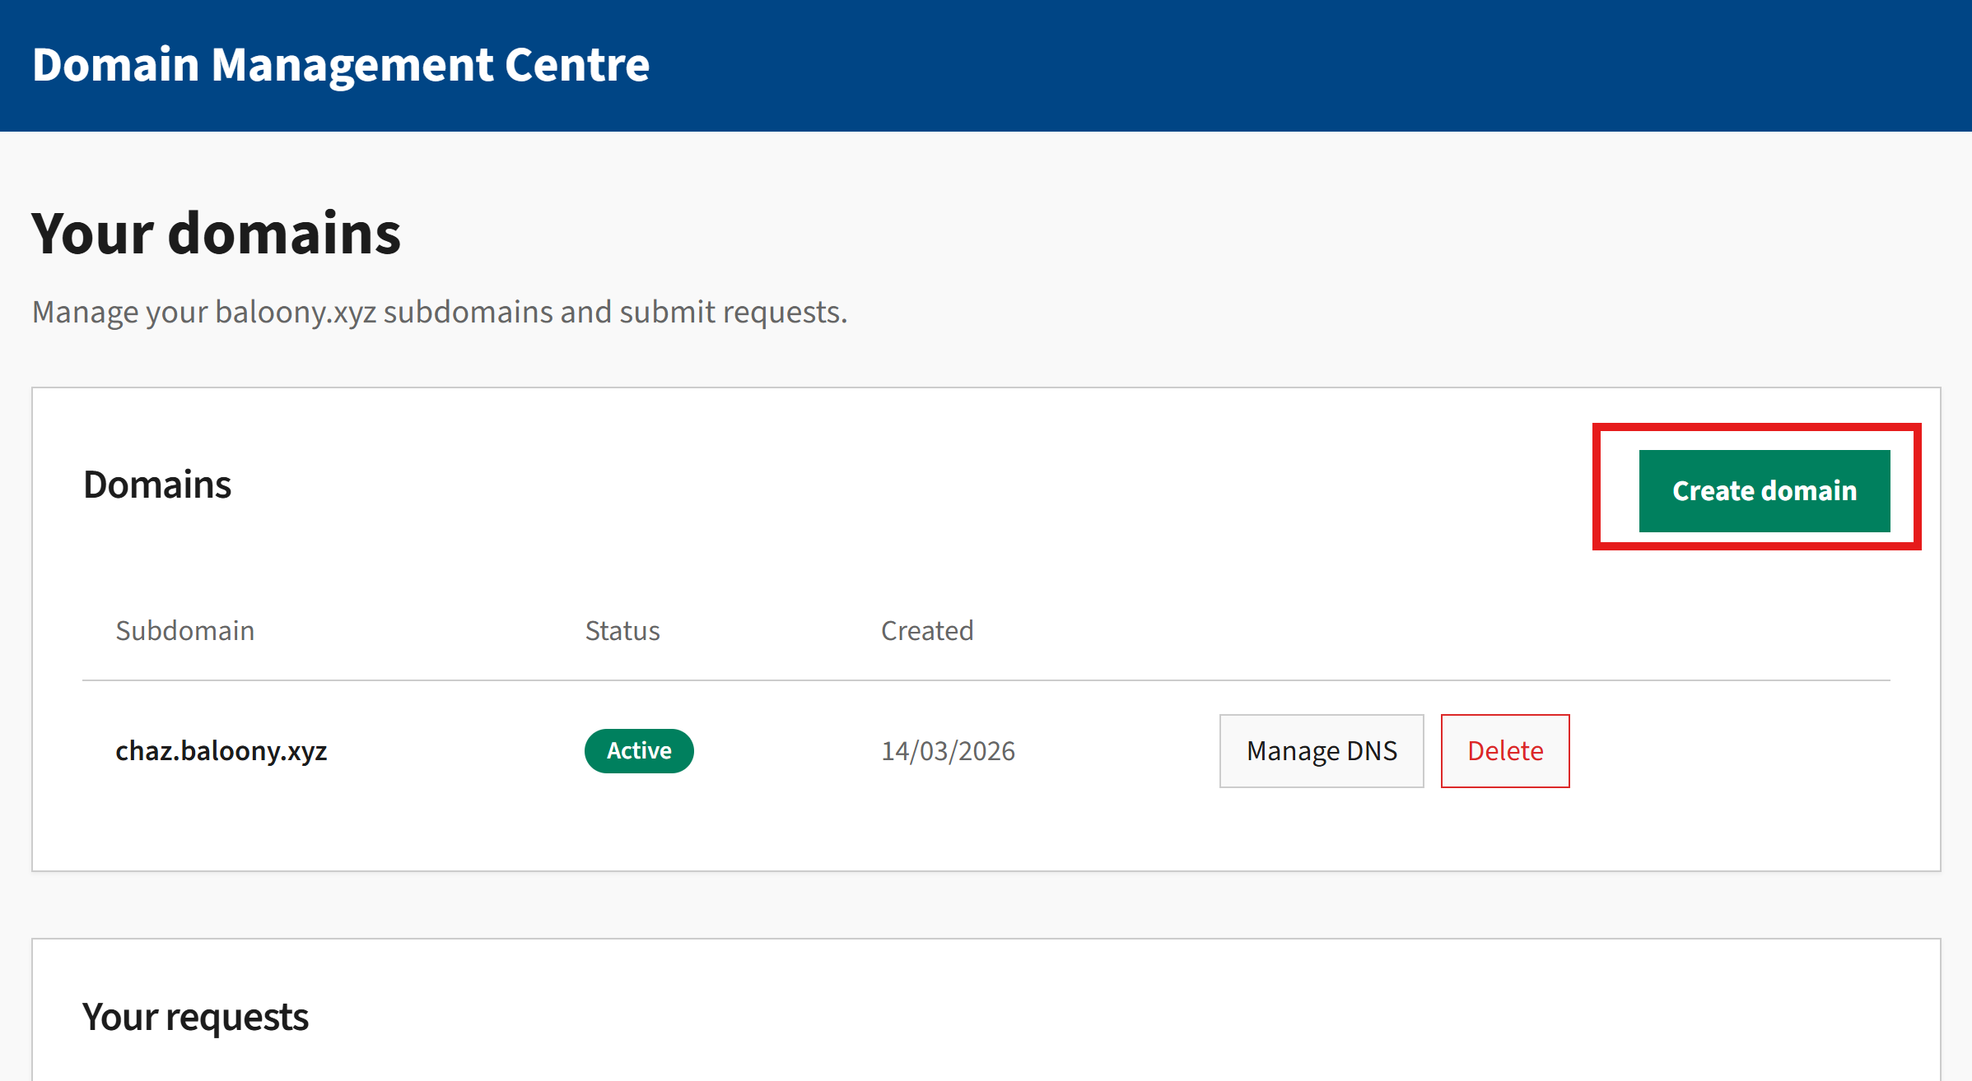Click the baloony.xyz subdomains description text
Image resolution: width=1972 pixels, height=1081 pixels.
pos(439,312)
